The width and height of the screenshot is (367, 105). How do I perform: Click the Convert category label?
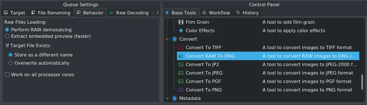coord(188,39)
